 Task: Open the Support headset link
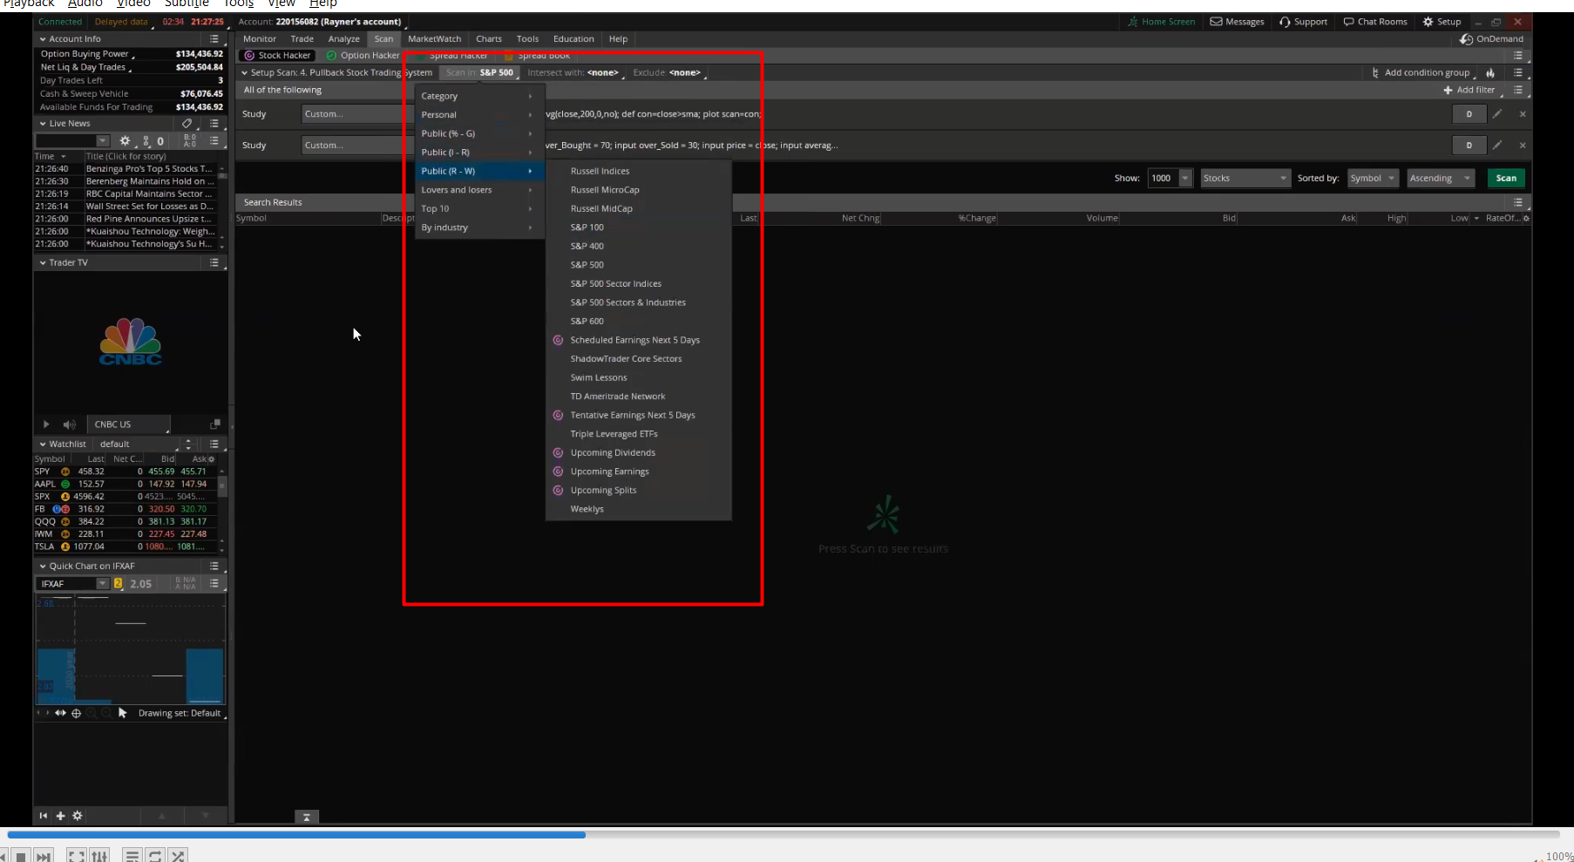[x=1303, y=22]
